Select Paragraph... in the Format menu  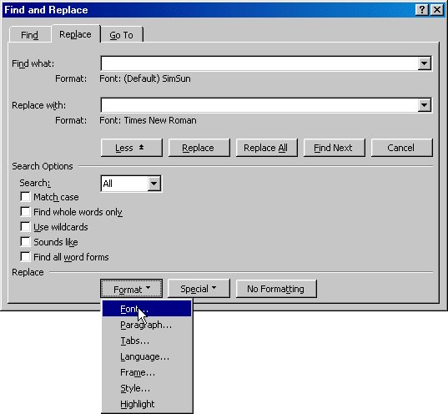147,325
